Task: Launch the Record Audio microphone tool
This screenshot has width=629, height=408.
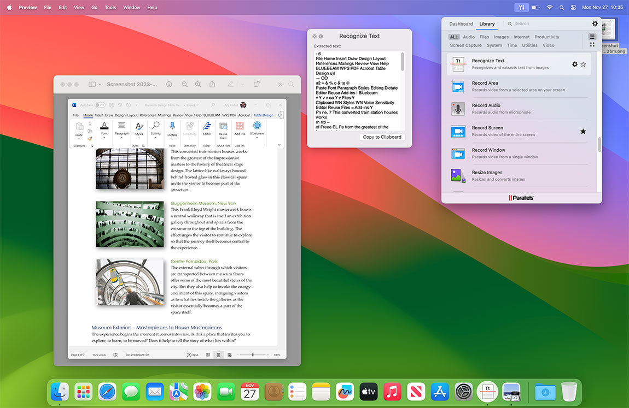Action: 458,109
